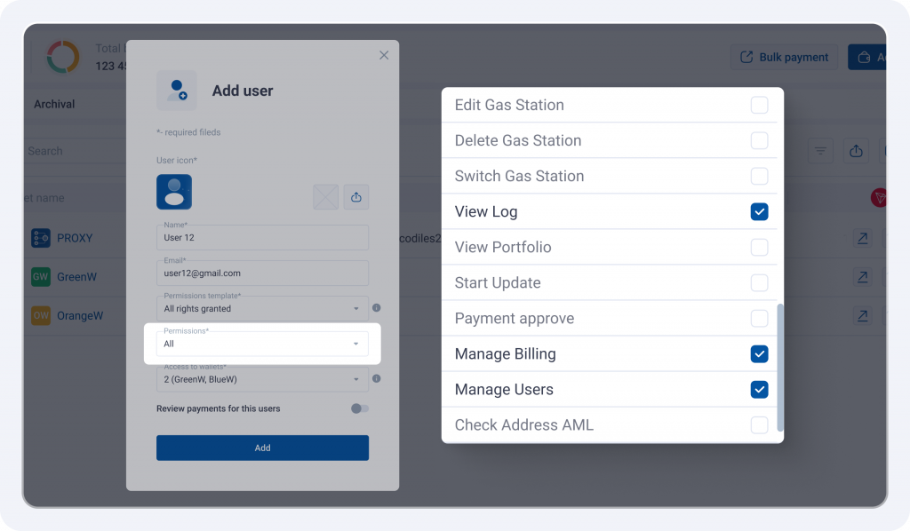Open the filter icon in the toolbar

coord(820,151)
